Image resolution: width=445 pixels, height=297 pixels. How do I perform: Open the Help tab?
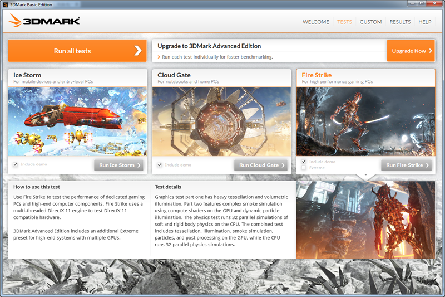[x=424, y=22]
